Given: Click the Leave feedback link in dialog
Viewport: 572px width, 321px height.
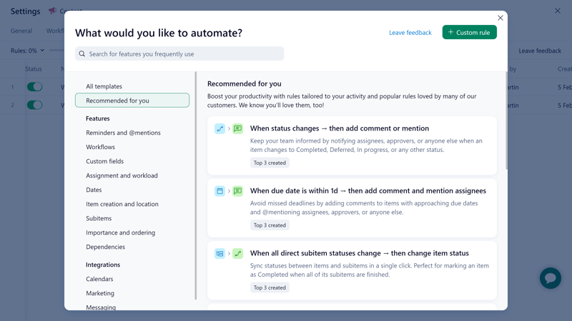Looking at the screenshot, I should [410, 33].
